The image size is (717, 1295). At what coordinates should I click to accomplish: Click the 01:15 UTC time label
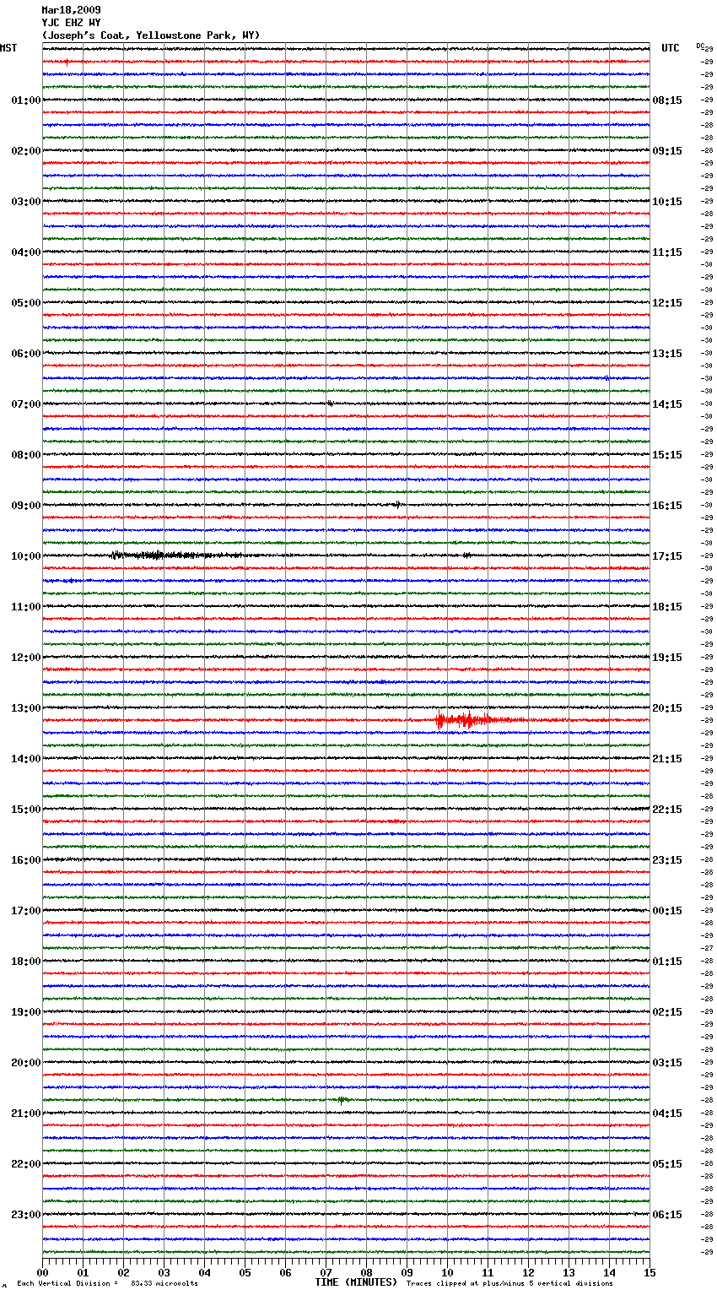[x=667, y=962]
